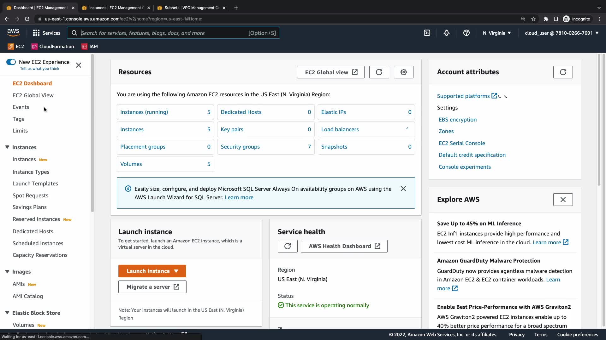Image resolution: width=606 pixels, height=340 pixels.
Task: Expand the cloud_user account menu
Action: coord(561,33)
